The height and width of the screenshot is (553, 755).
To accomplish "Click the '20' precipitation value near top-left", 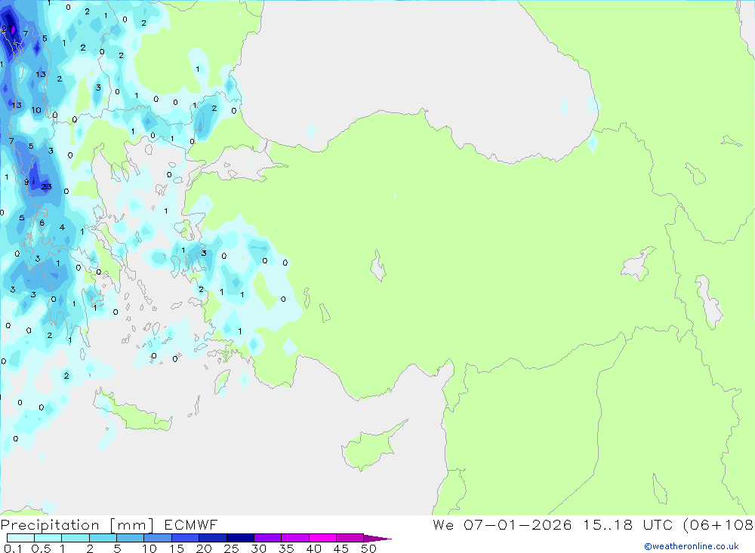I will click(7, 29).
